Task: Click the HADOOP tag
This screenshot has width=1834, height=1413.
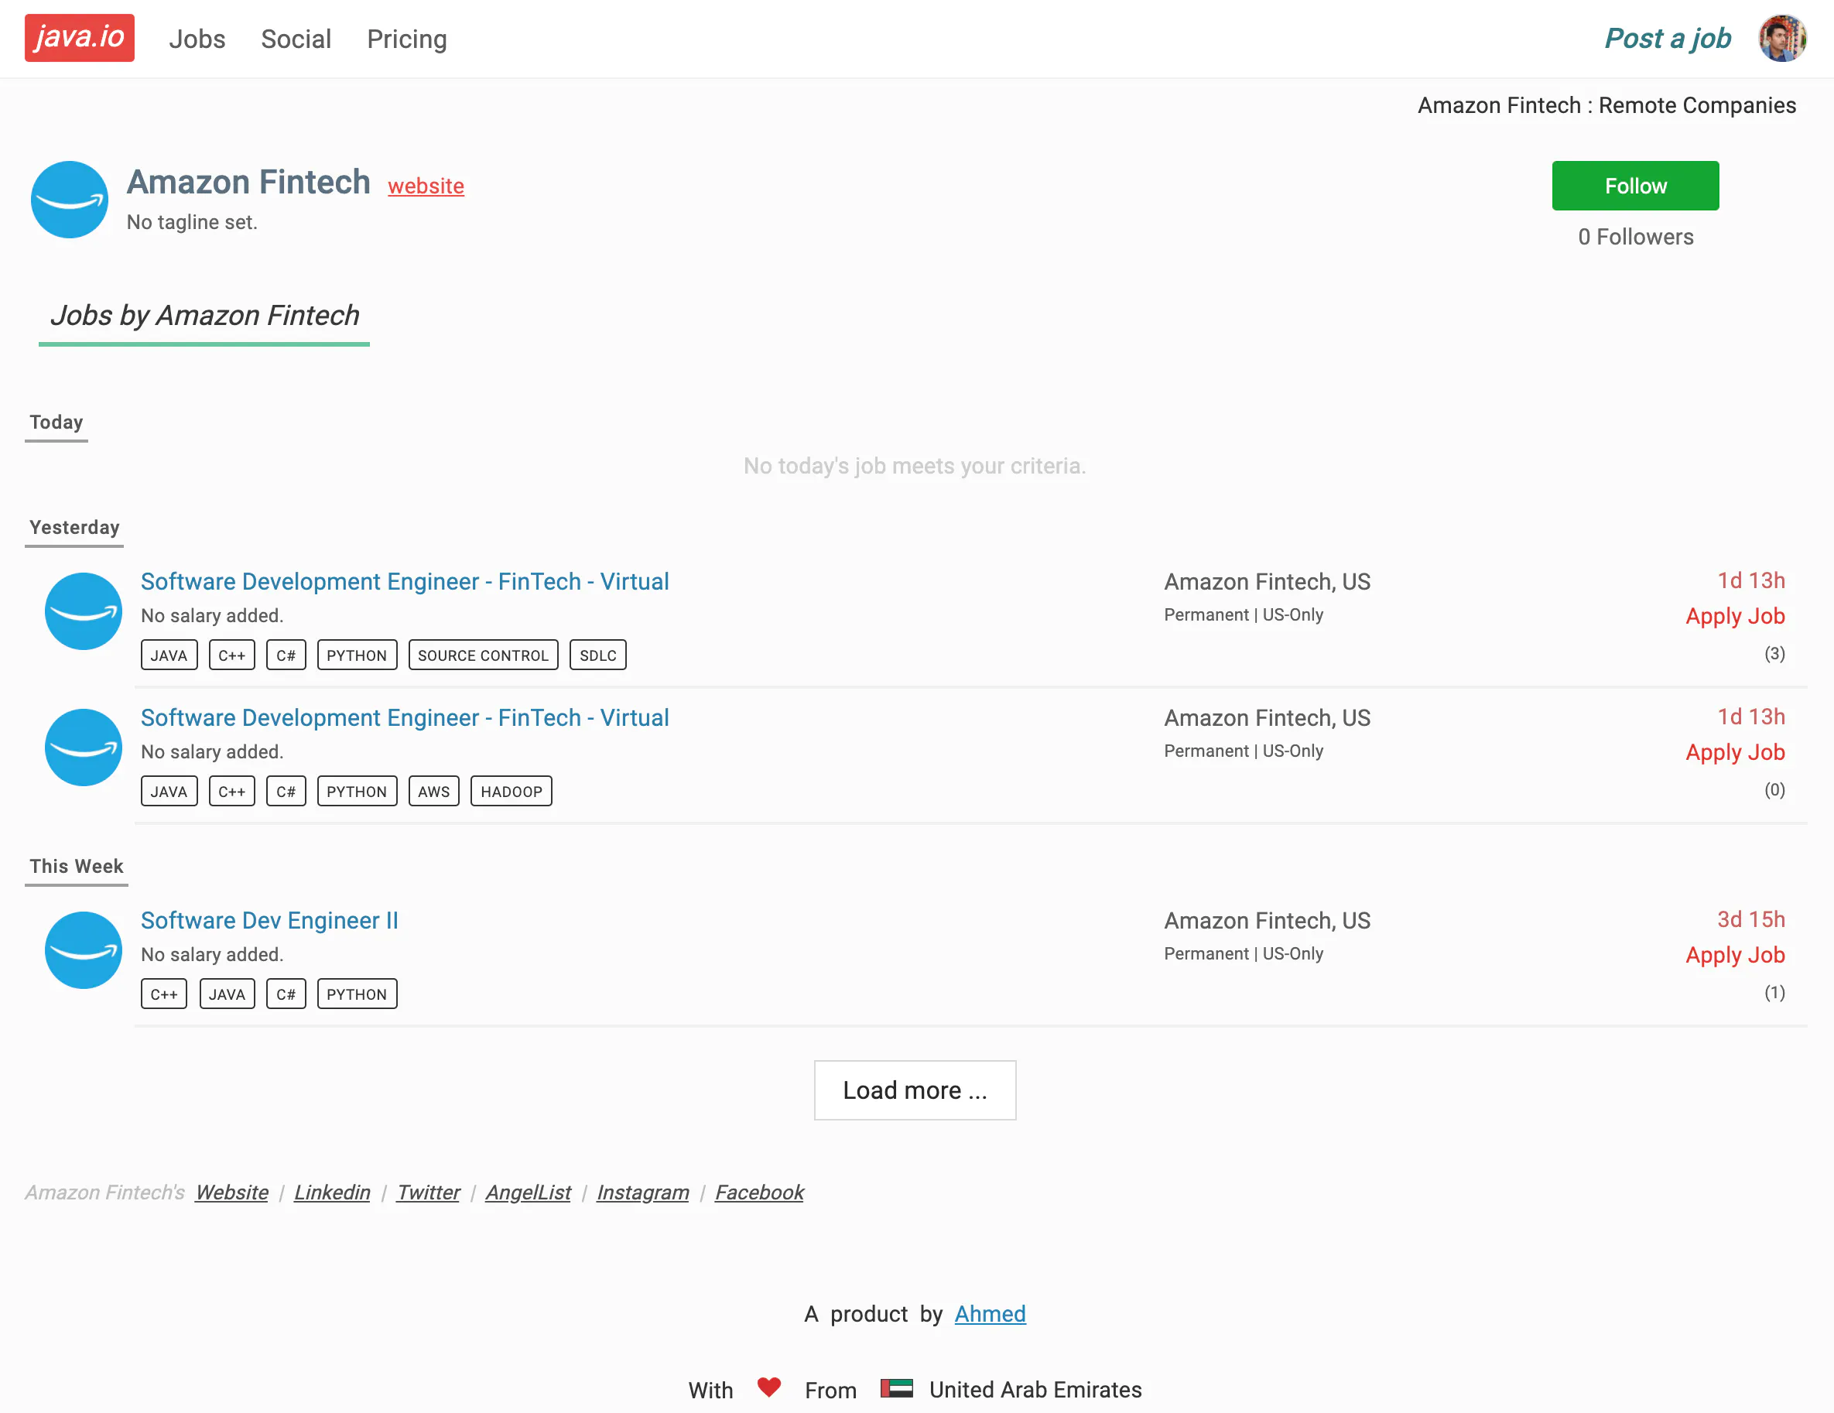Action: click(512, 791)
